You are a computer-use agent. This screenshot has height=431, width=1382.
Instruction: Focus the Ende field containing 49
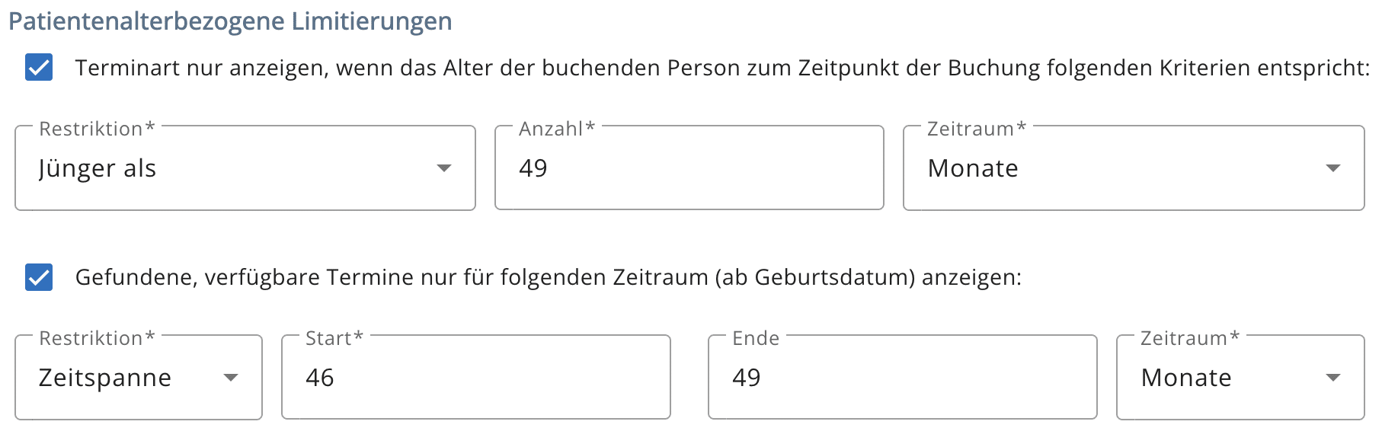pyautogui.click(x=903, y=377)
